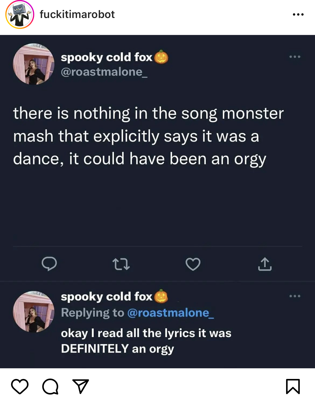Open more options on the reply tweet
Screen dimensions: 315x400
coord(295,296)
